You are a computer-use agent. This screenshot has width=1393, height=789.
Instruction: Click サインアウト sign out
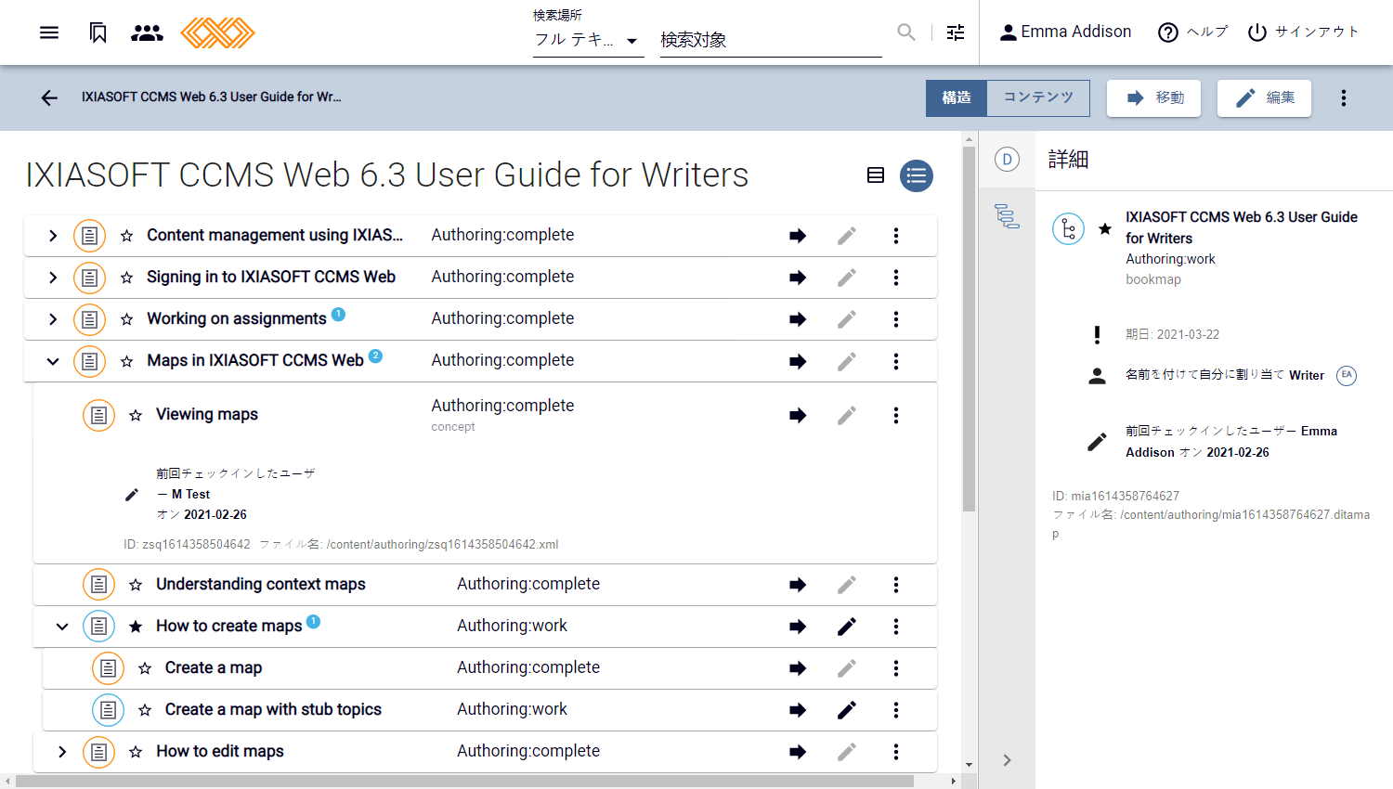1304,32
